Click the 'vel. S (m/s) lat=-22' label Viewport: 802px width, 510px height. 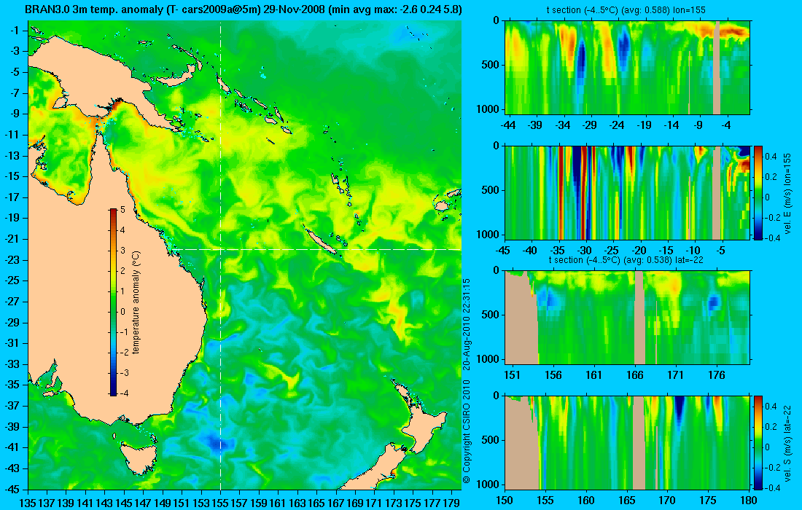point(787,442)
